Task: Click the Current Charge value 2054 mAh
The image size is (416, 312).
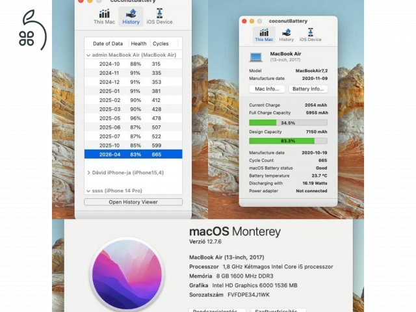Action: click(x=316, y=105)
